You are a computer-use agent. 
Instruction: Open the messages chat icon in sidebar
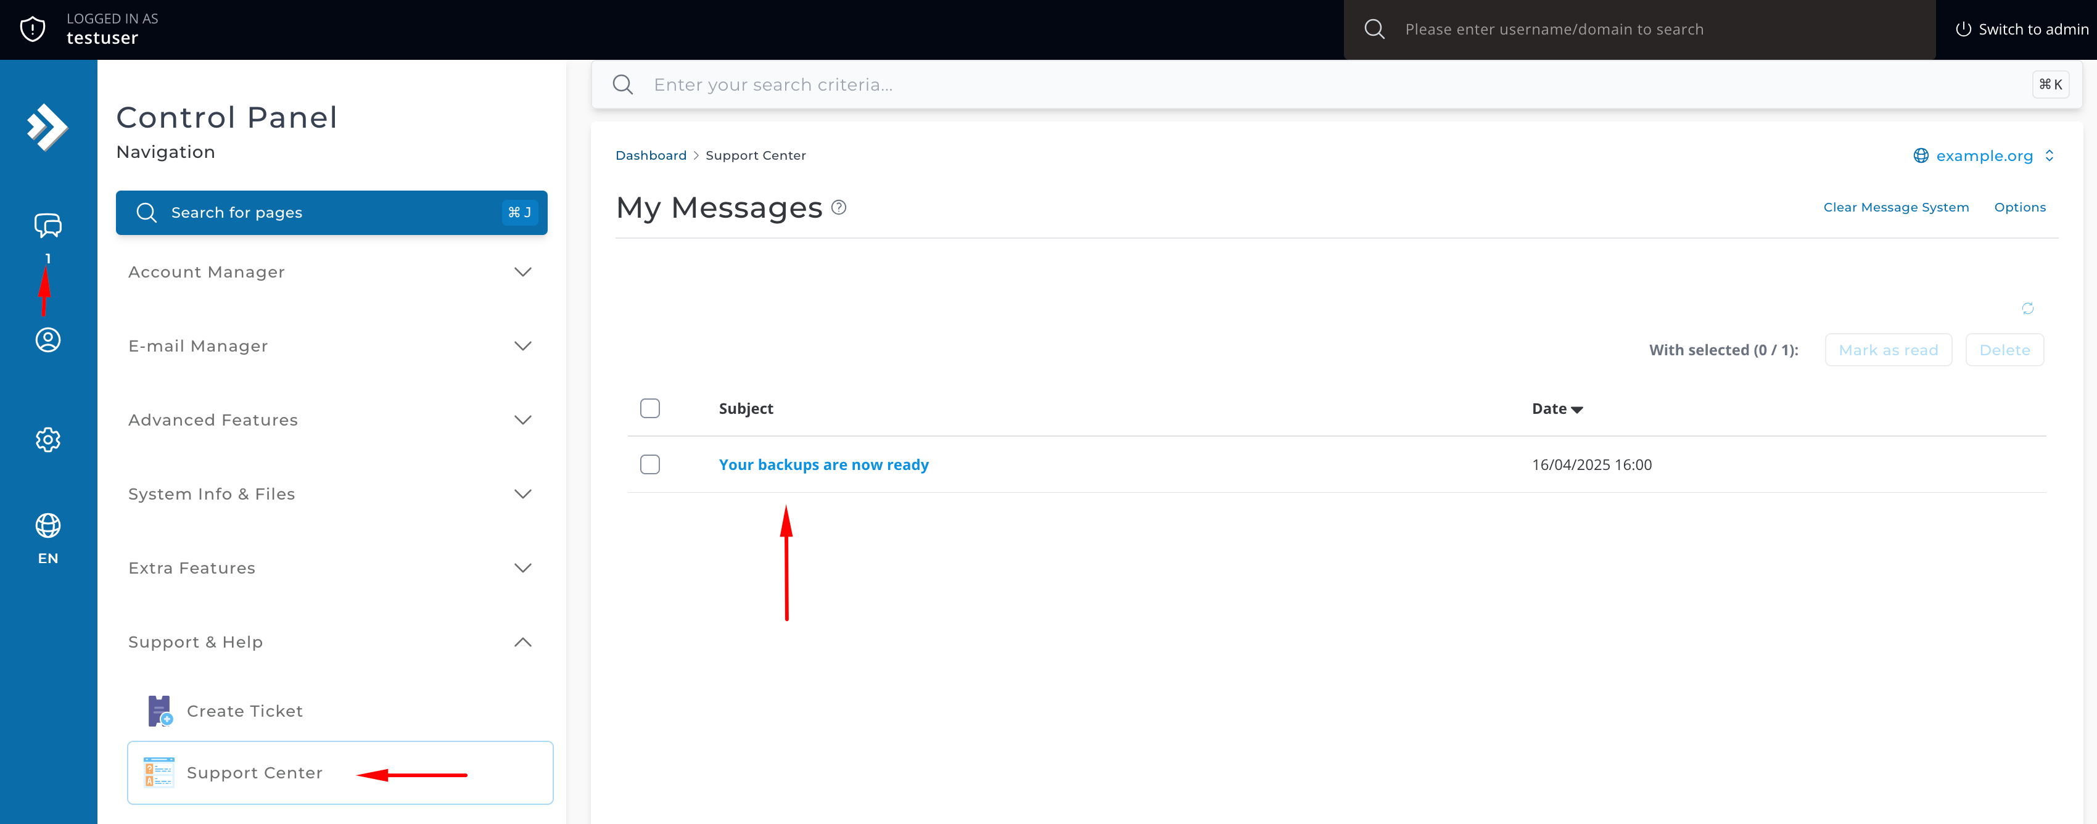(47, 226)
